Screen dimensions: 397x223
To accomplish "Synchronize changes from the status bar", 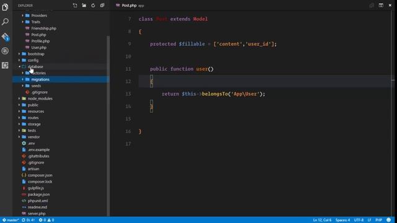I will [x=28, y=220].
